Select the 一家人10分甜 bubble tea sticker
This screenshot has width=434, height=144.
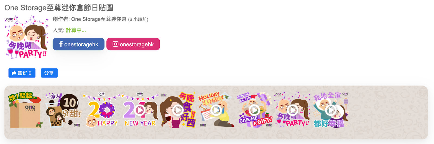point(63,110)
